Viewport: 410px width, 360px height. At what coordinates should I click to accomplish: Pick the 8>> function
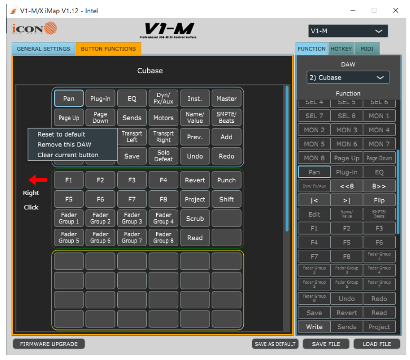pos(379,186)
